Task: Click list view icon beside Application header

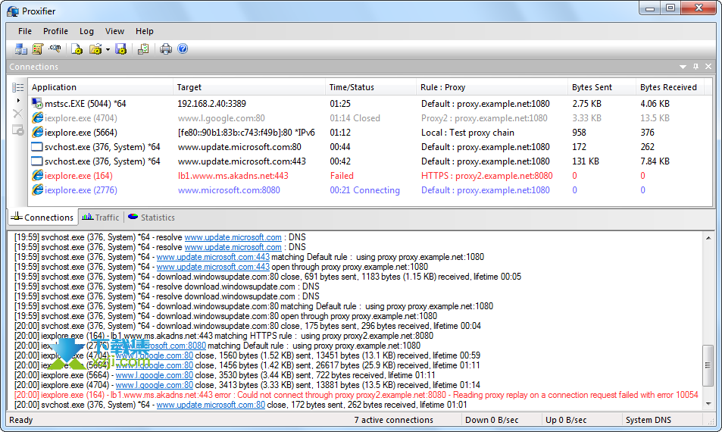Action: (18, 87)
